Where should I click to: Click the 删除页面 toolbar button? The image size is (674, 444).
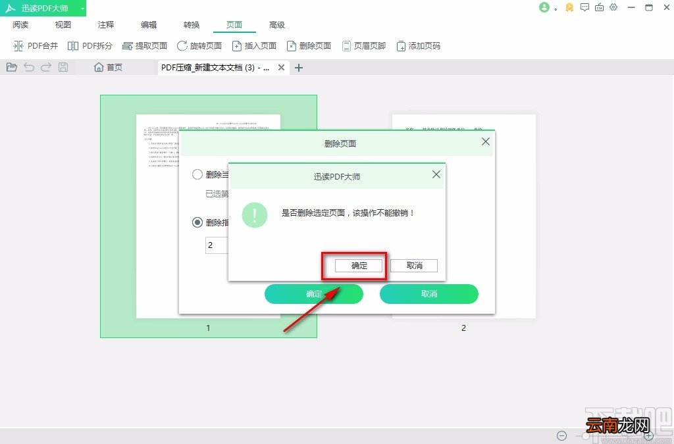[309, 45]
